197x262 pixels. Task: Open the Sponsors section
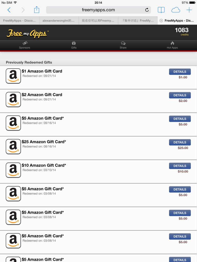point(25,45)
